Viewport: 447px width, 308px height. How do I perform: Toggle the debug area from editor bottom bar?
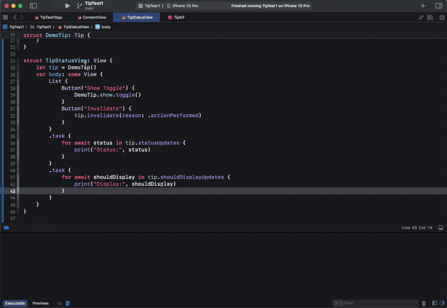click(x=441, y=227)
